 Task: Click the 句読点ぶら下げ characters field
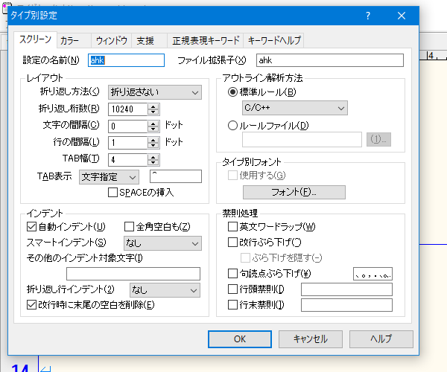372,274
